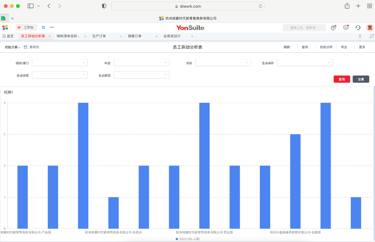Close the 业务流设计 tab
The height and width of the screenshot is (242, 375).
192,36
